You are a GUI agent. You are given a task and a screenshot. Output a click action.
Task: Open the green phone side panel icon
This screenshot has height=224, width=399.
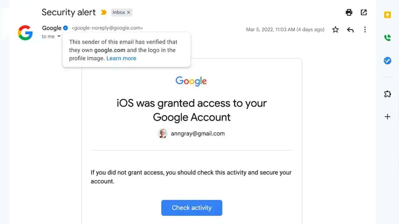click(x=387, y=38)
